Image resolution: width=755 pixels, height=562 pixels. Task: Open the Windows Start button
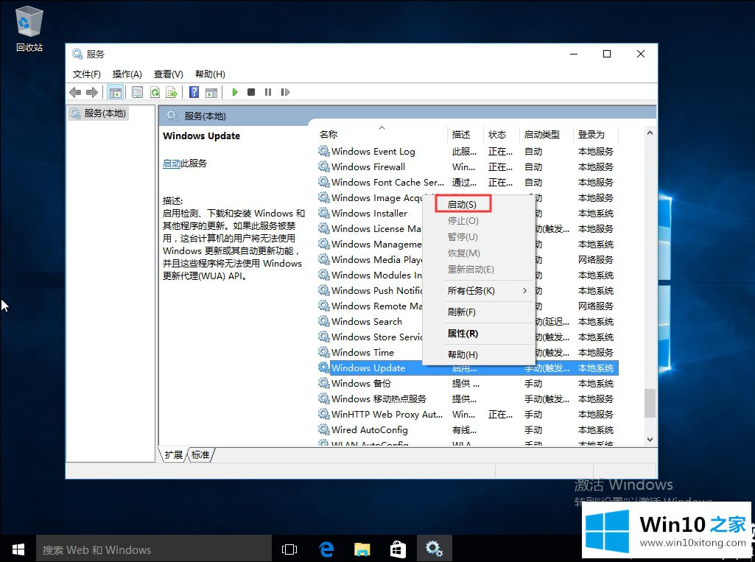tap(18, 549)
